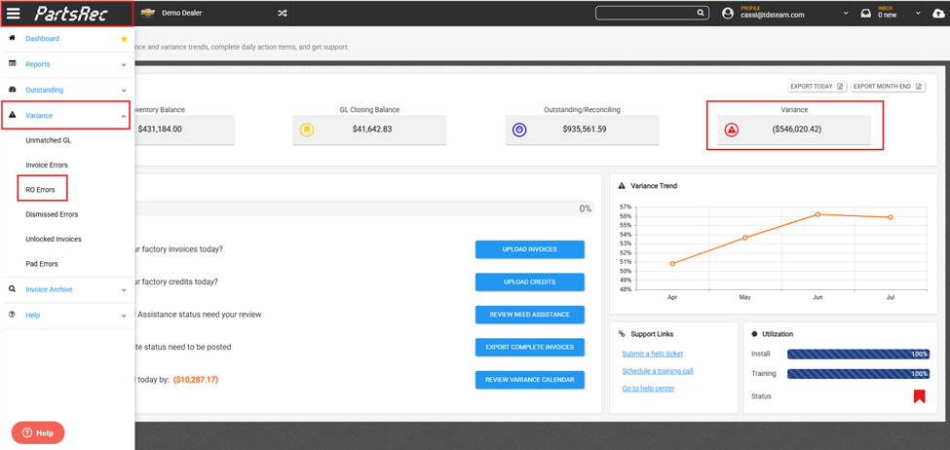Select RO Errors submenu item
950x450 pixels.
point(41,190)
